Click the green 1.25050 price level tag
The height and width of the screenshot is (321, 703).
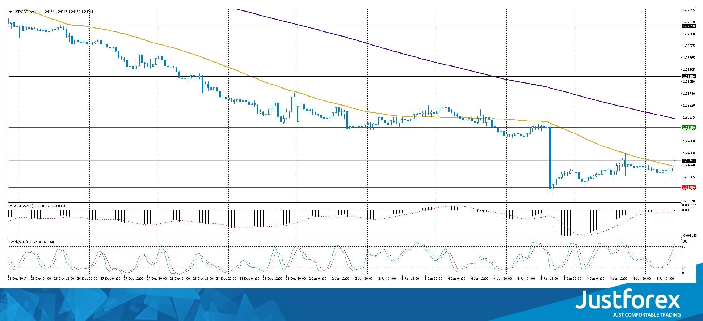(689, 128)
